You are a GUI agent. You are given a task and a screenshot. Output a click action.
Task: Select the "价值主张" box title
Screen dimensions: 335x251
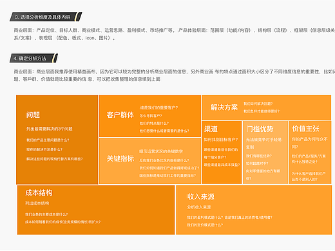(x=305, y=129)
